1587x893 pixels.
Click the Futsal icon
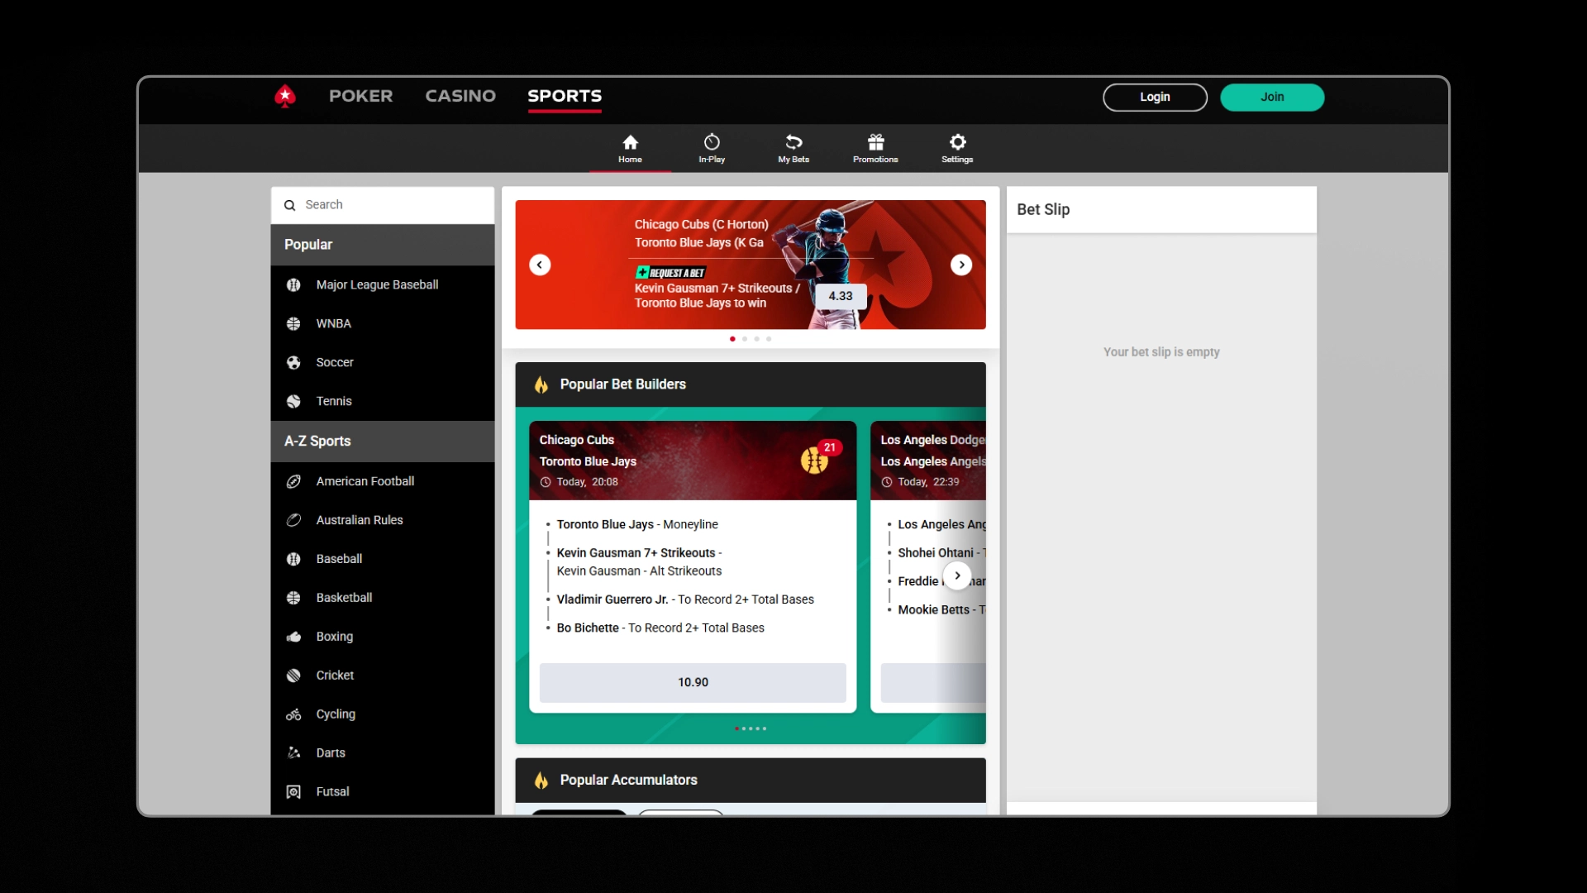[293, 792]
